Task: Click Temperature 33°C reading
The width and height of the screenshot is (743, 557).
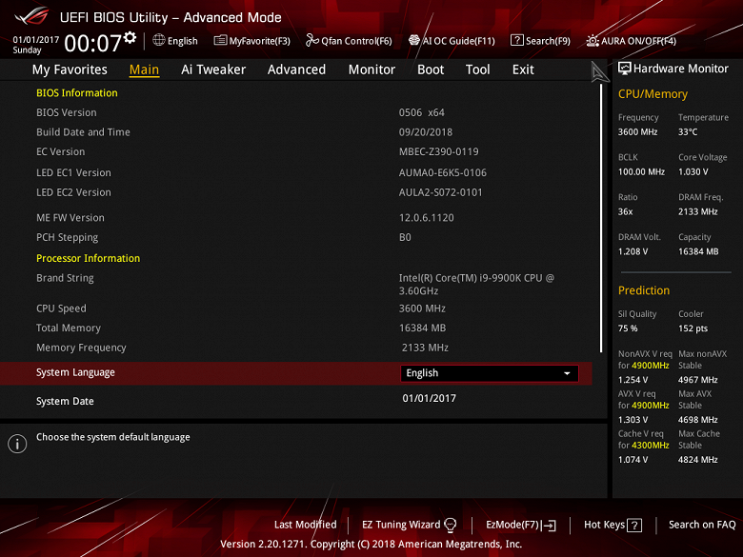Action: coord(688,132)
